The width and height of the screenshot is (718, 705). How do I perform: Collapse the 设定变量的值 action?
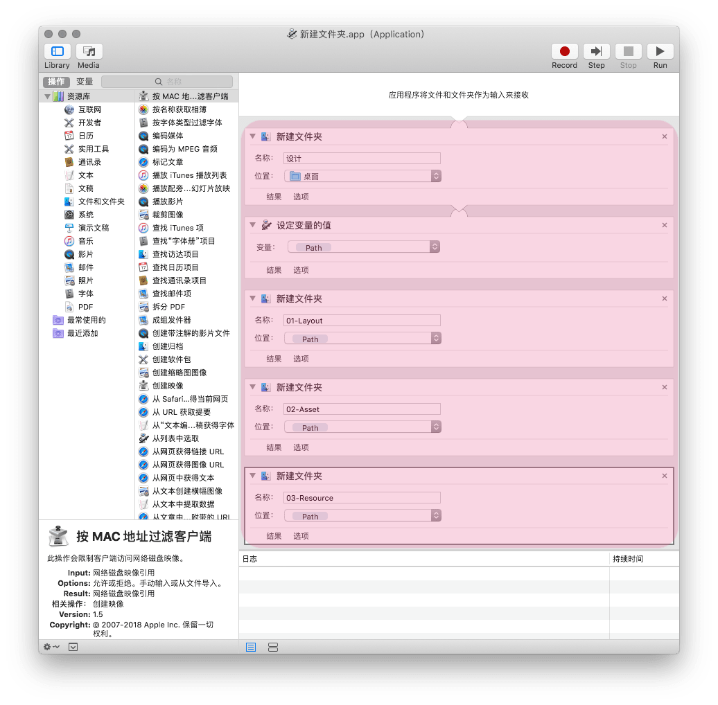coord(253,225)
